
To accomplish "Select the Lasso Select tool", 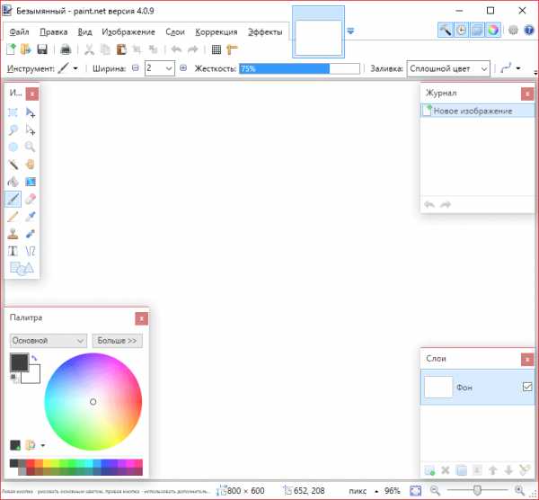I will pos(13,130).
